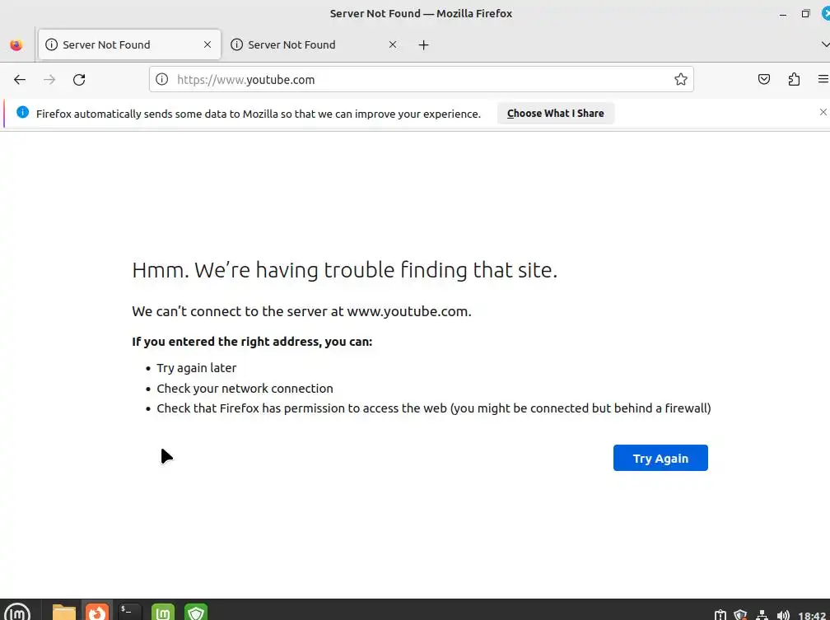Viewport: 830px width, 620px height.
Task: Click the 18:42 clock in the panel
Action: pyautogui.click(x=812, y=615)
